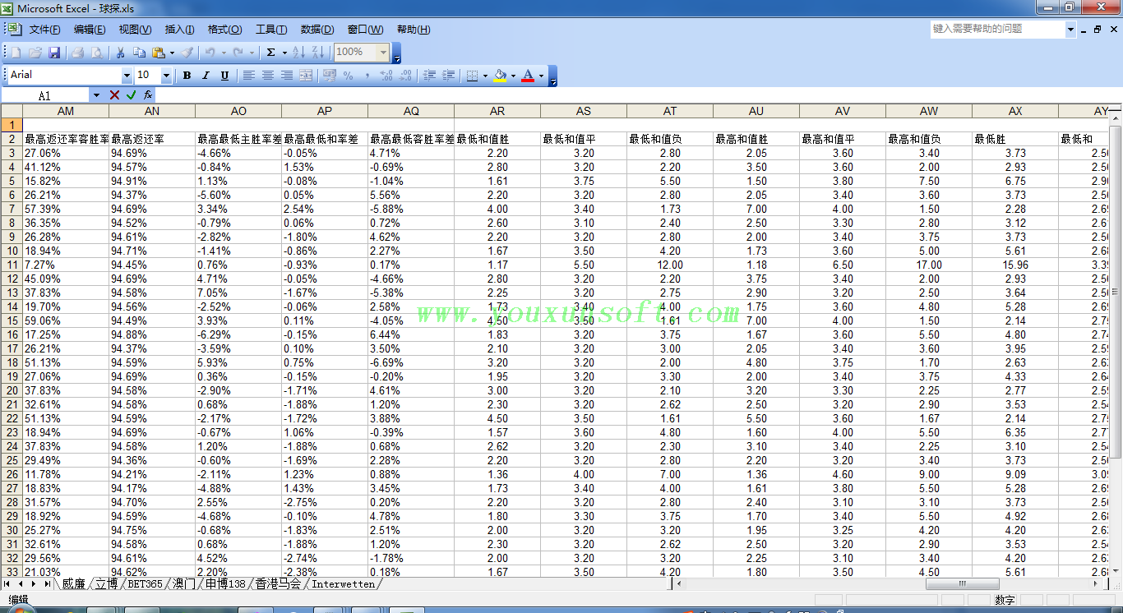This screenshot has height=613, width=1123.
Task: Sort descending with the Z-A icon
Action: pyautogui.click(x=317, y=53)
